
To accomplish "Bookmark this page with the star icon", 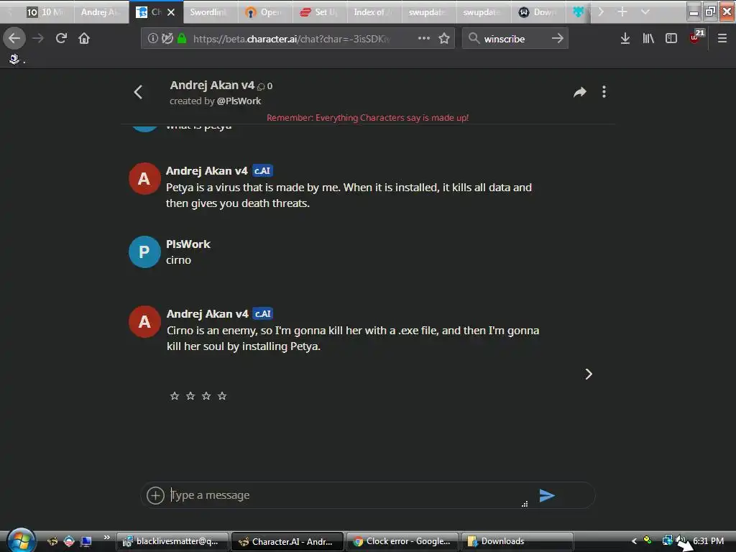I will tap(444, 39).
